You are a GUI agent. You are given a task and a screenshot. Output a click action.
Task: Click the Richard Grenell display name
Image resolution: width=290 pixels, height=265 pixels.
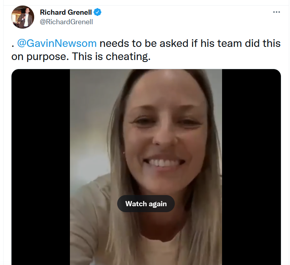(x=66, y=12)
